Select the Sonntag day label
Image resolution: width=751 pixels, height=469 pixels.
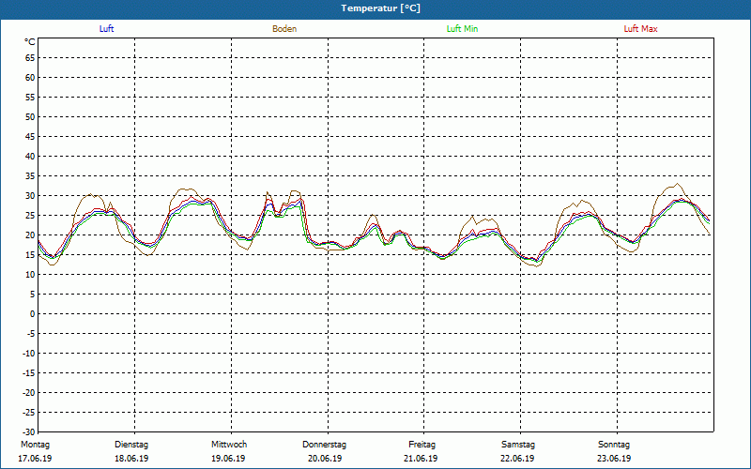[614, 445]
